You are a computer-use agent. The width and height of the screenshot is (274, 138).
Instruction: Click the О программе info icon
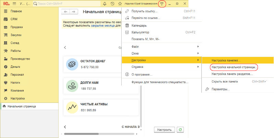tap(127, 75)
